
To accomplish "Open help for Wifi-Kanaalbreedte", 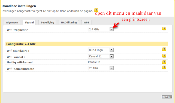I will 164,67.
